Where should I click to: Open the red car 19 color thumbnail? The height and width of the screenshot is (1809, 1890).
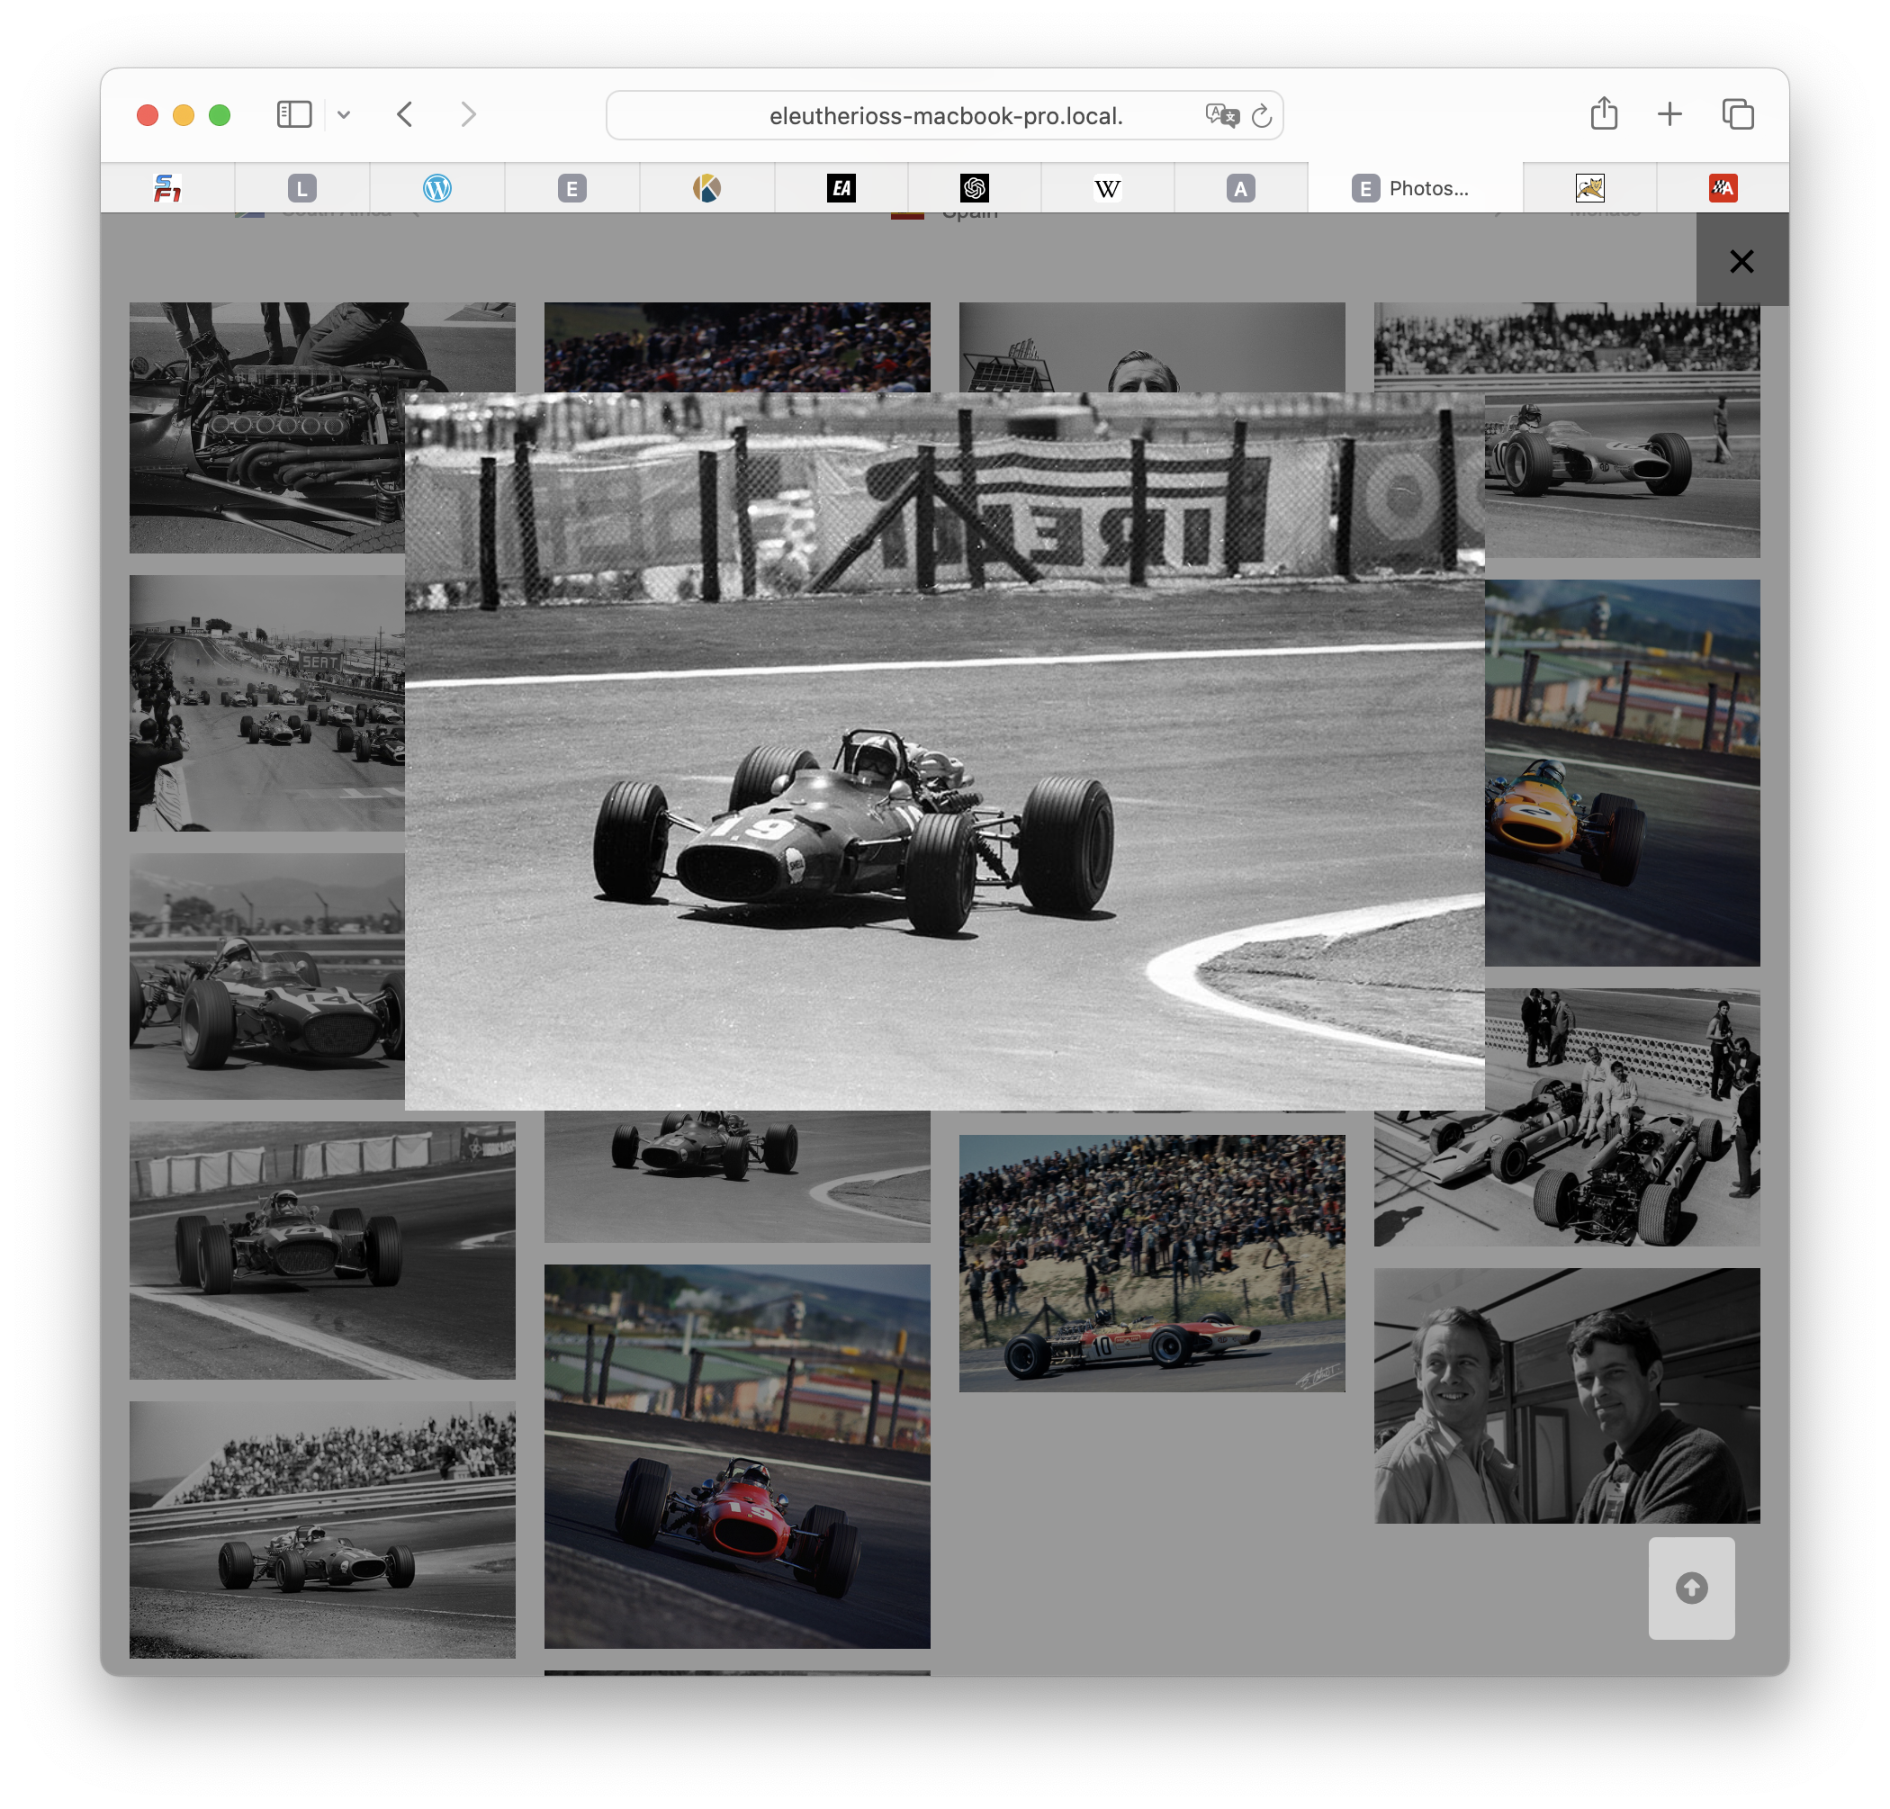737,1455
